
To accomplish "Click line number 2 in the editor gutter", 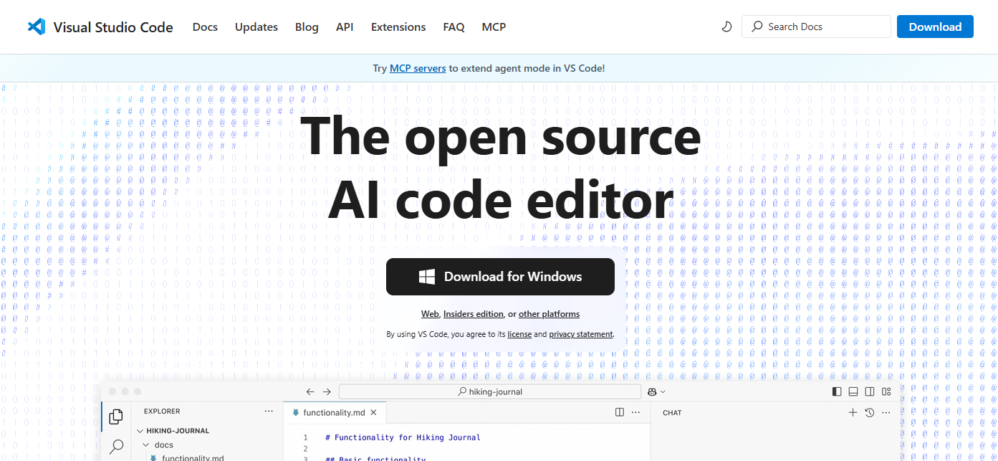I will (x=305, y=449).
